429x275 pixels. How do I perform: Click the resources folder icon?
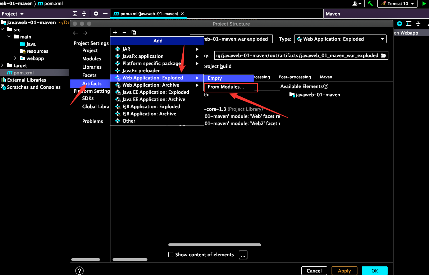23,51
